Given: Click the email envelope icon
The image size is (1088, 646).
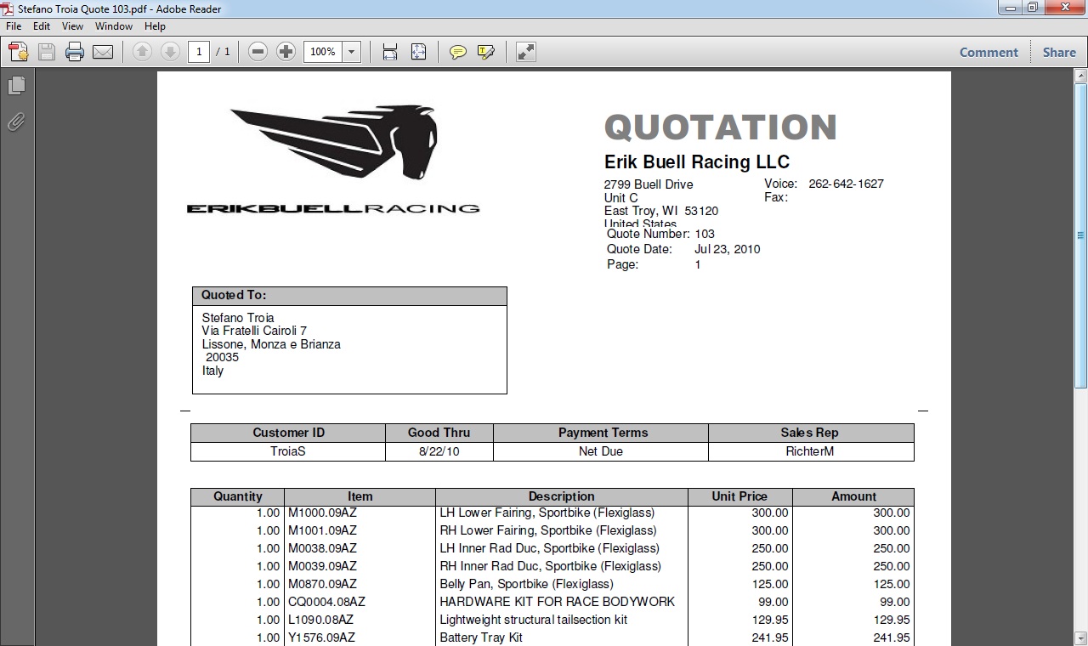Looking at the screenshot, I should (x=103, y=52).
